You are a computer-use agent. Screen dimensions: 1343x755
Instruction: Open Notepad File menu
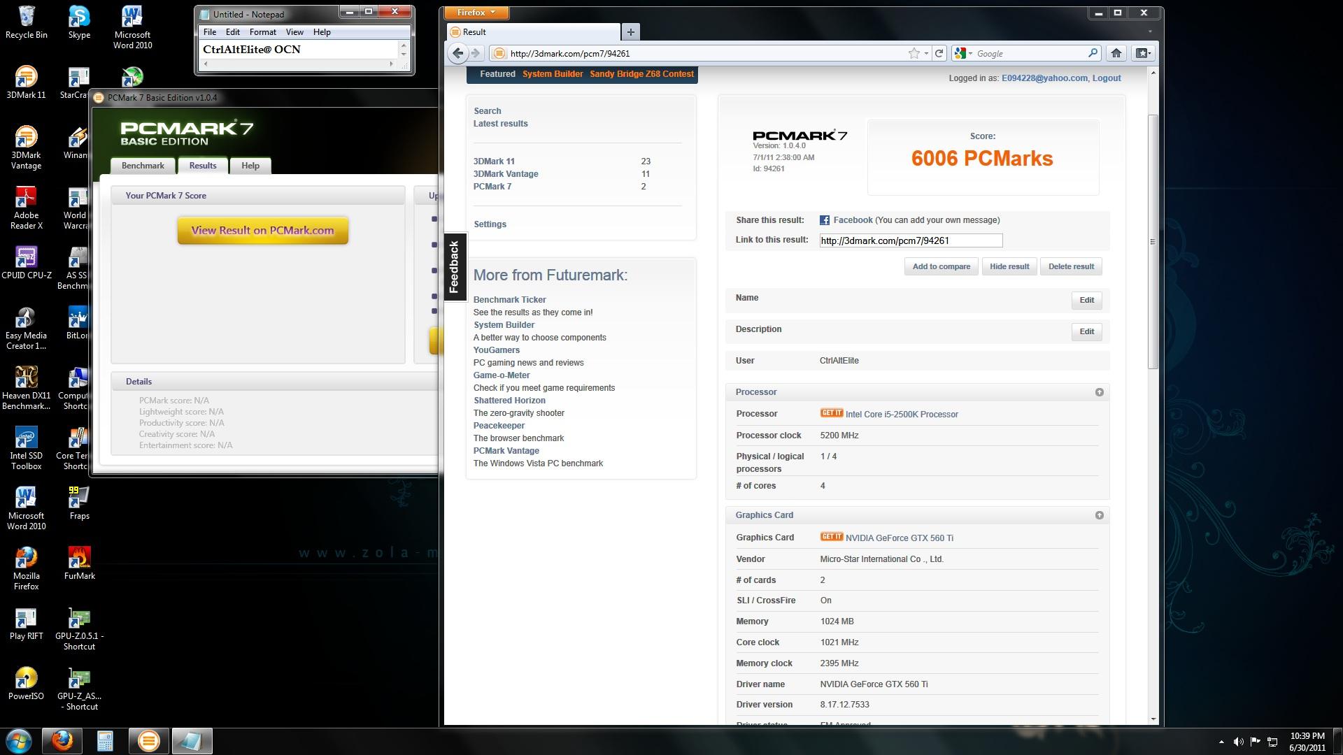click(210, 32)
